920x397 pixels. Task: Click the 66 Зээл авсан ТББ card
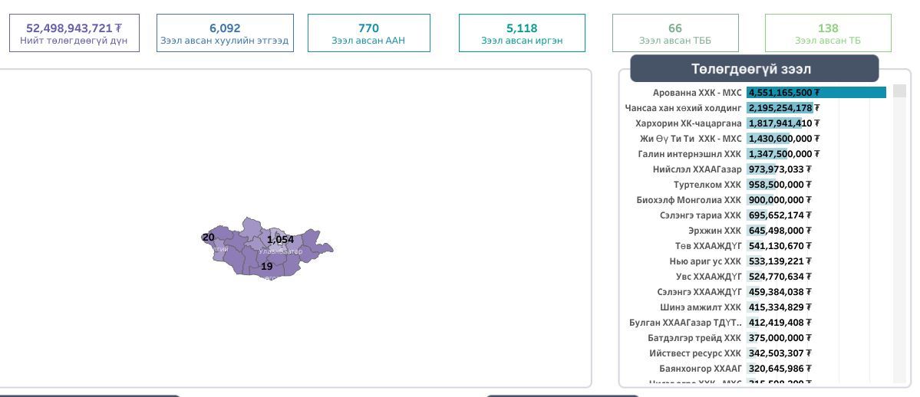pos(675,33)
